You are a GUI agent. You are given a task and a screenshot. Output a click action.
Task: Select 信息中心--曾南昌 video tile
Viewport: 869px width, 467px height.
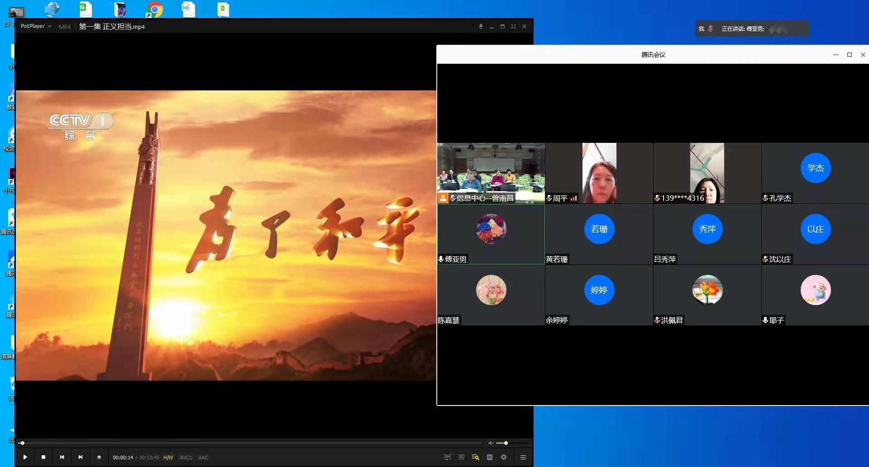pyautogui.click(x=491, y=173)
